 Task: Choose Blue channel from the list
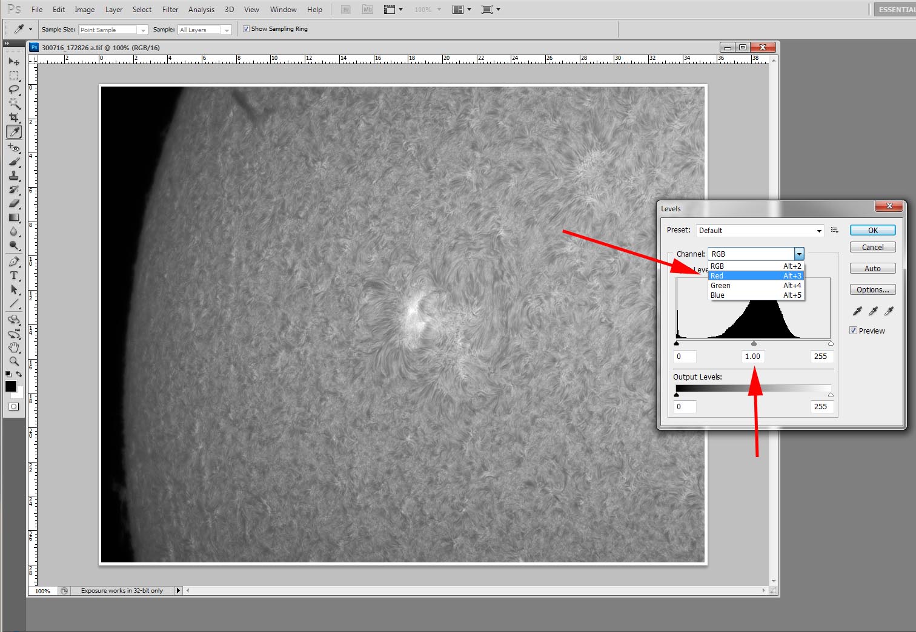[x=756, y=295]
